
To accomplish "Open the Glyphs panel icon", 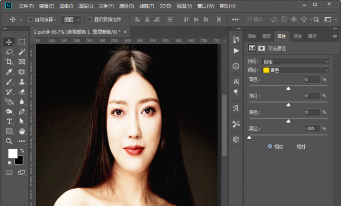I will (236, 108).
